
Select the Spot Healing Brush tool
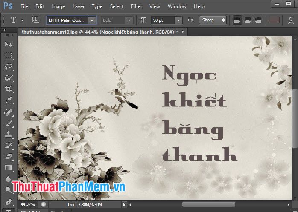(9, 112)
